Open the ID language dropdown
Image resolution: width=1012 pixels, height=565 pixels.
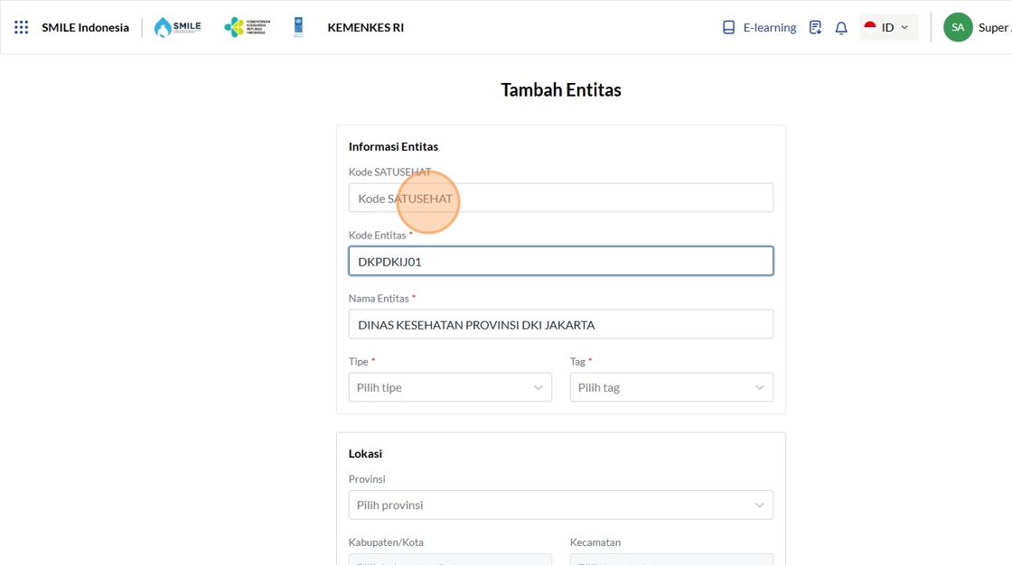click(888, 27)
